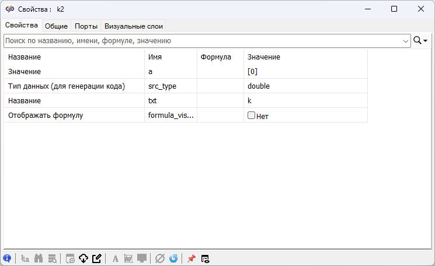Switch to 'Визуальные слои' tab

click(134, 26)
